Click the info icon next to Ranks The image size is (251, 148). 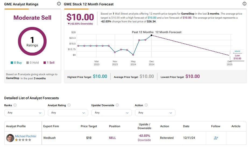[x=15, y=105]
